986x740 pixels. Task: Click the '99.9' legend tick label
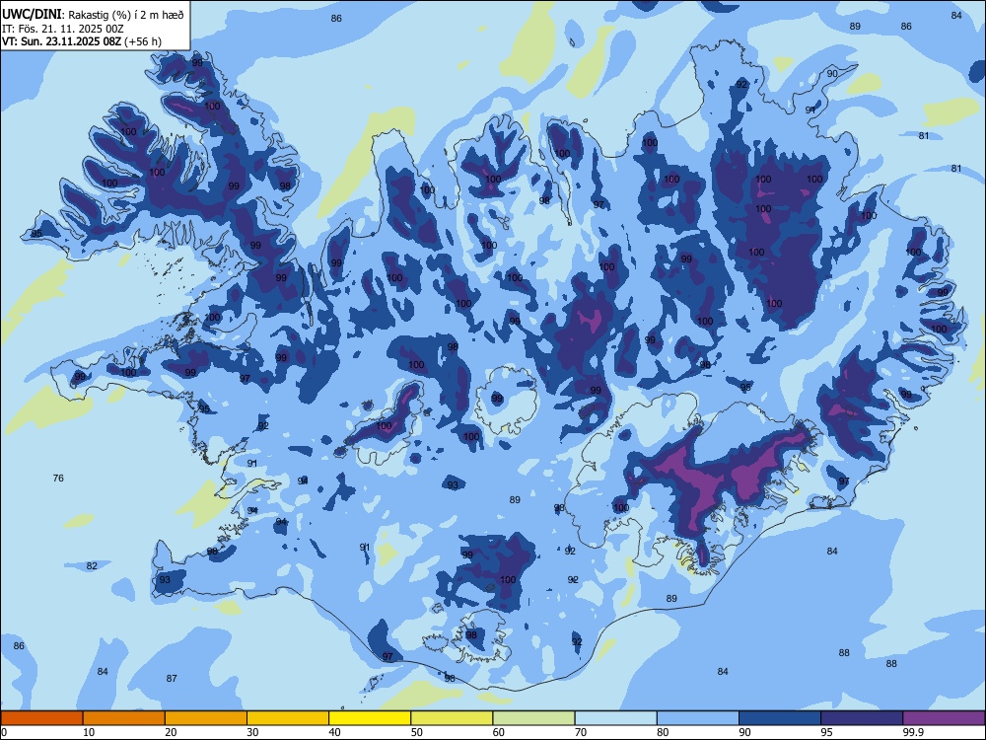tap(913, 732)
